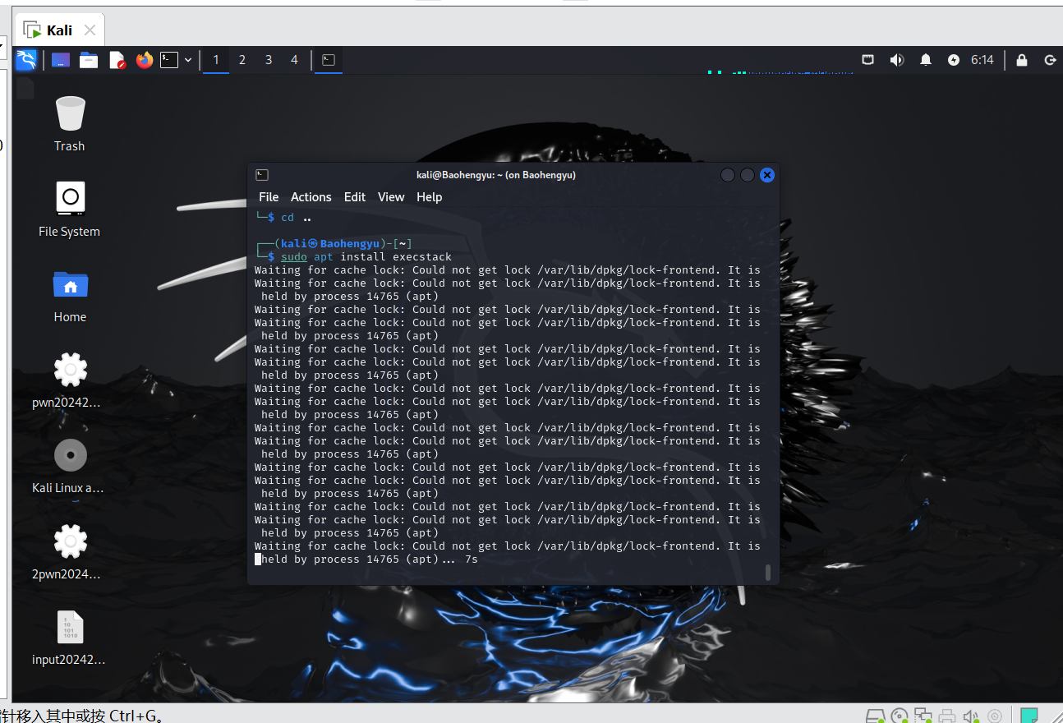Open the terminal File menu
The width and height of the screenshot is (1063, 723).
(x=269, y=197)
